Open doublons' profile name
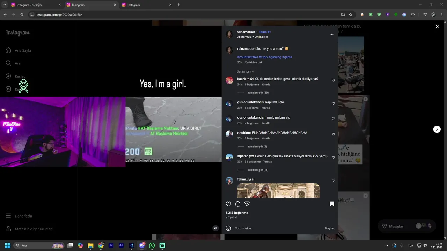 click(244, 133)
